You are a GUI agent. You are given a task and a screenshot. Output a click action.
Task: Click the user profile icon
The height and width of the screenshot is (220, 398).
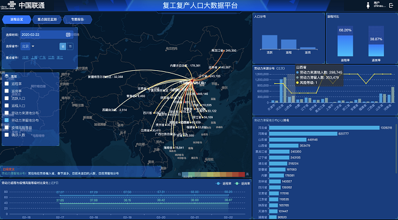(x=368, y=5)
